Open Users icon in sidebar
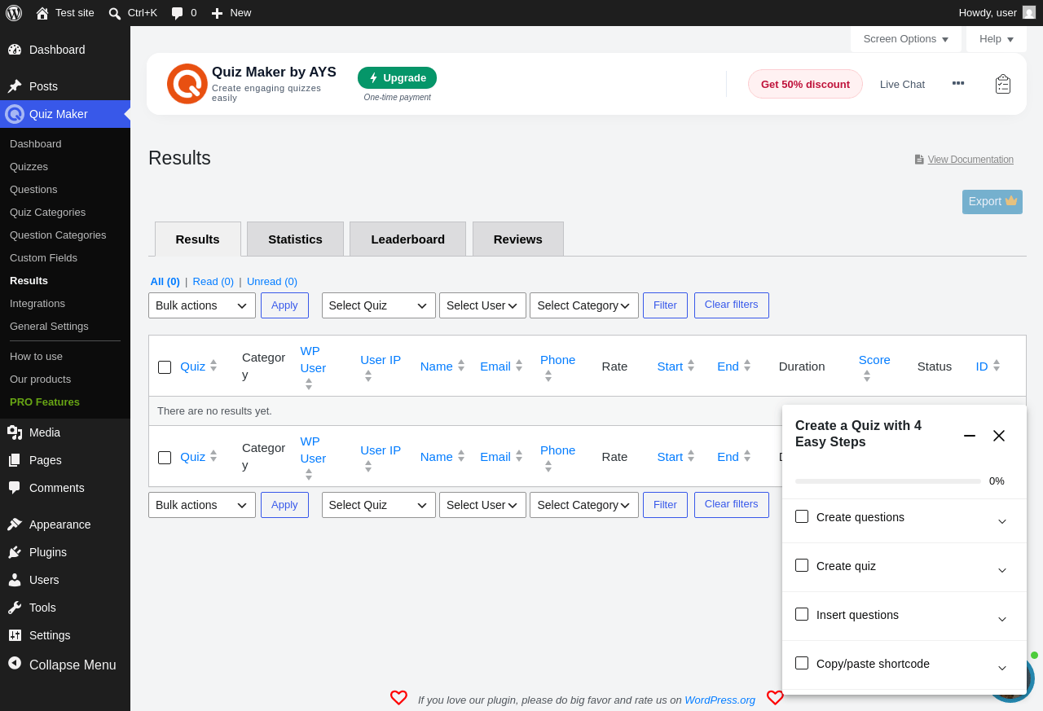1043x711 pixels. [x=15, y=580]
